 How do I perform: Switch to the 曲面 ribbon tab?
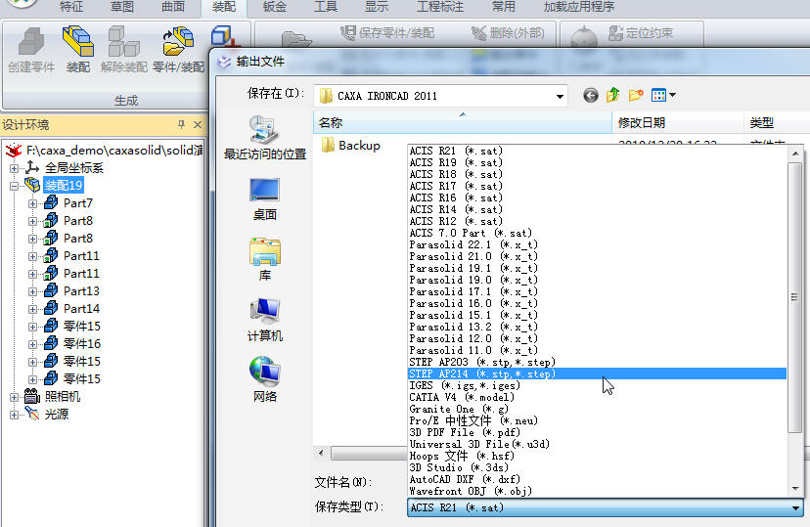point(172,7)
